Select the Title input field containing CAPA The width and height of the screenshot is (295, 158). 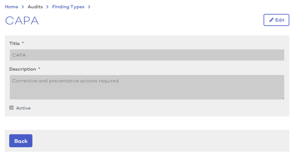[147, 55]
